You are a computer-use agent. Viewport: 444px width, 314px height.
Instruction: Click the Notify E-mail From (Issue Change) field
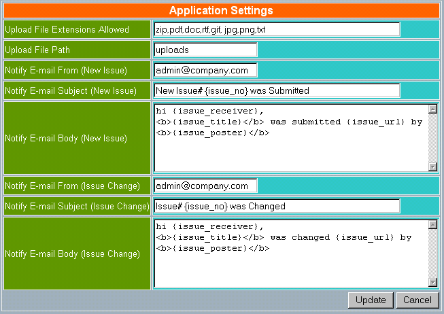[205, 186]
